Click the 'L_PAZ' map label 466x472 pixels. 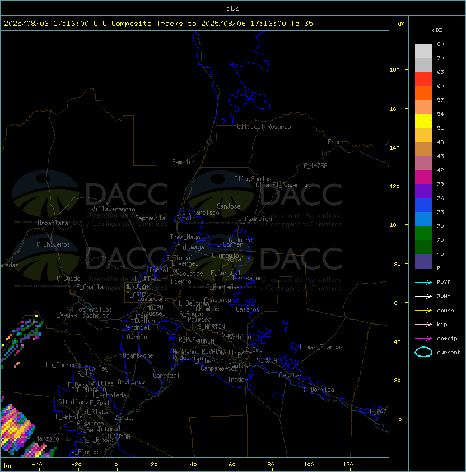click(378, 411)
